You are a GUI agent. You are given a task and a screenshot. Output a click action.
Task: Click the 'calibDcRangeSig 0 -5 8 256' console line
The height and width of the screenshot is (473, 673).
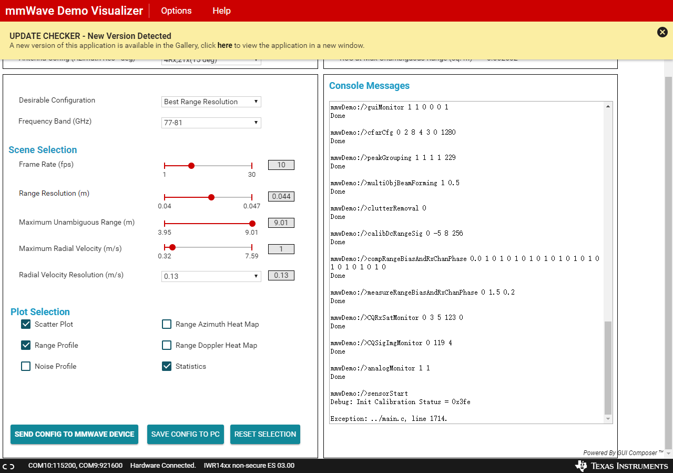coord(396,234)
